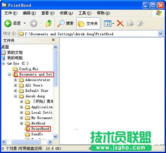Screen dimensions: 166x153
Task: Expand the Local Settings folder node
Action: tap(22, 112)
